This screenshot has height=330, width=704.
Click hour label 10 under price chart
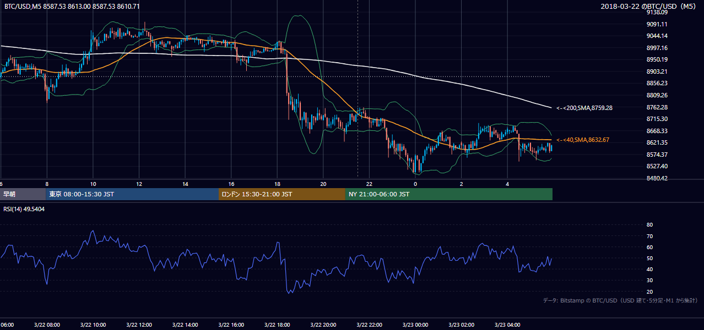[x=93, y=184]
